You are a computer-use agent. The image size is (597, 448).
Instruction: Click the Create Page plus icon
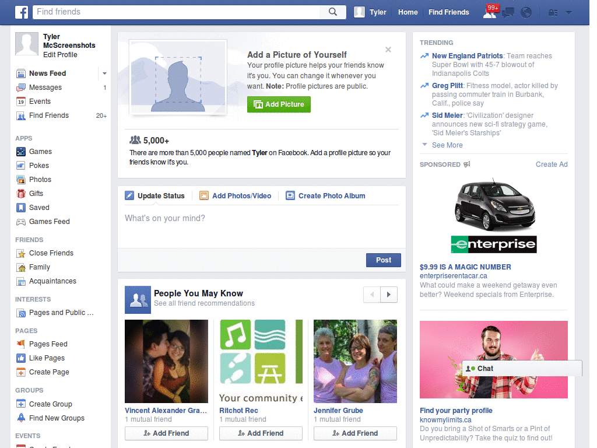tap(21, 372)
